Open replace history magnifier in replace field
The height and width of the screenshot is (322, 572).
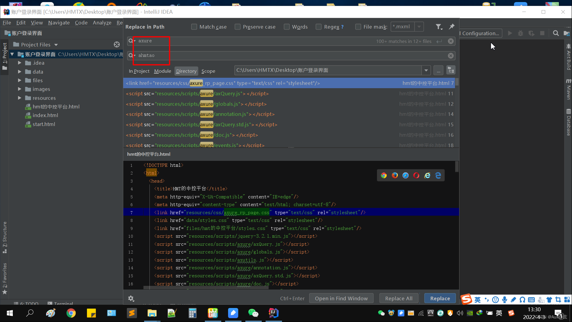(x=131, y=55)
